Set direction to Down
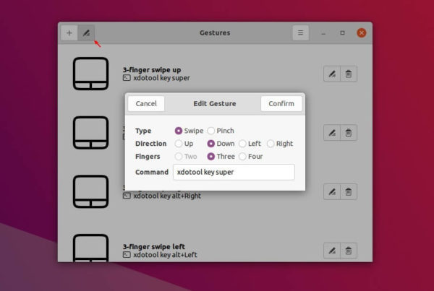This screenshot has width=434, height=291. click(221, 144)
